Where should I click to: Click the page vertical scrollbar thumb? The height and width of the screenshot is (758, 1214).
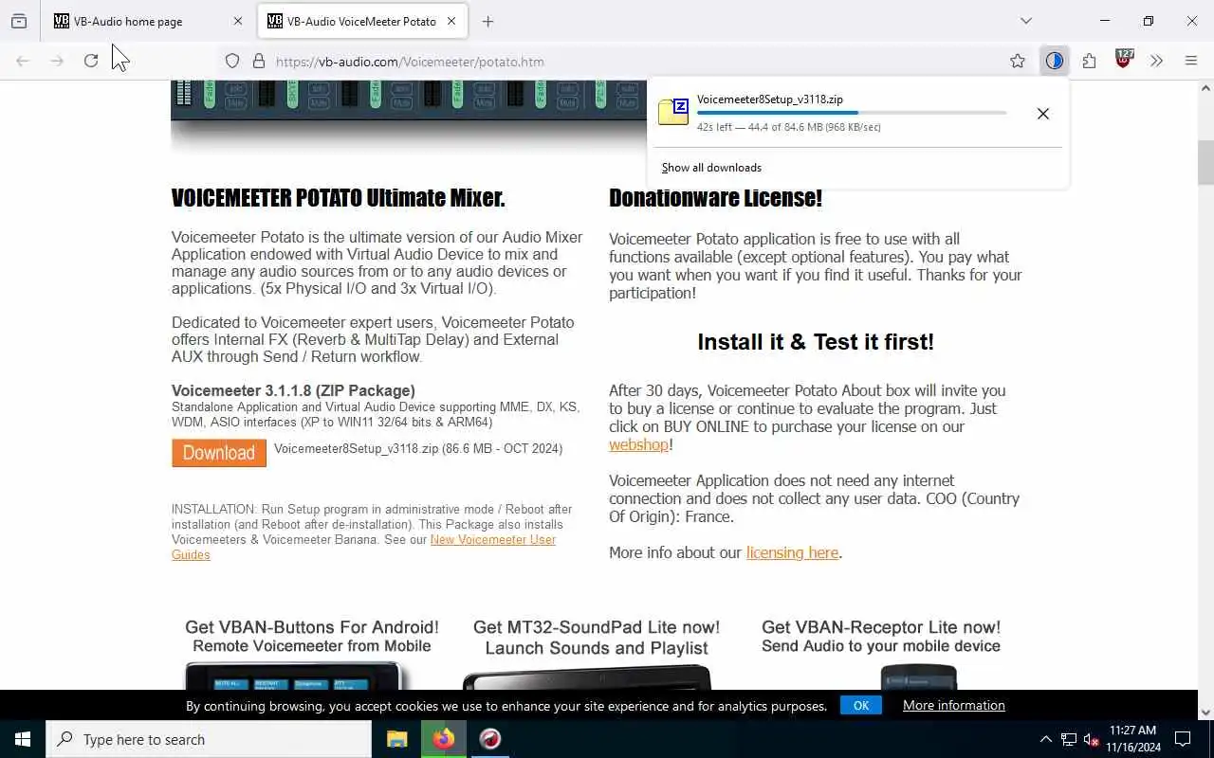[x=1205, y=162]
